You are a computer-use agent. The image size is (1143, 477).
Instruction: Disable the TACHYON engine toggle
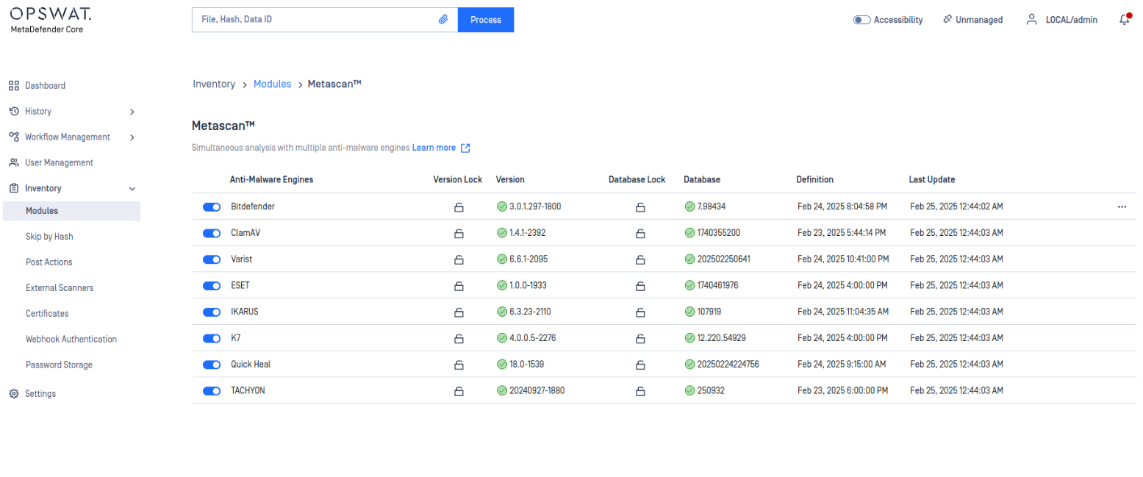(212, 391)
